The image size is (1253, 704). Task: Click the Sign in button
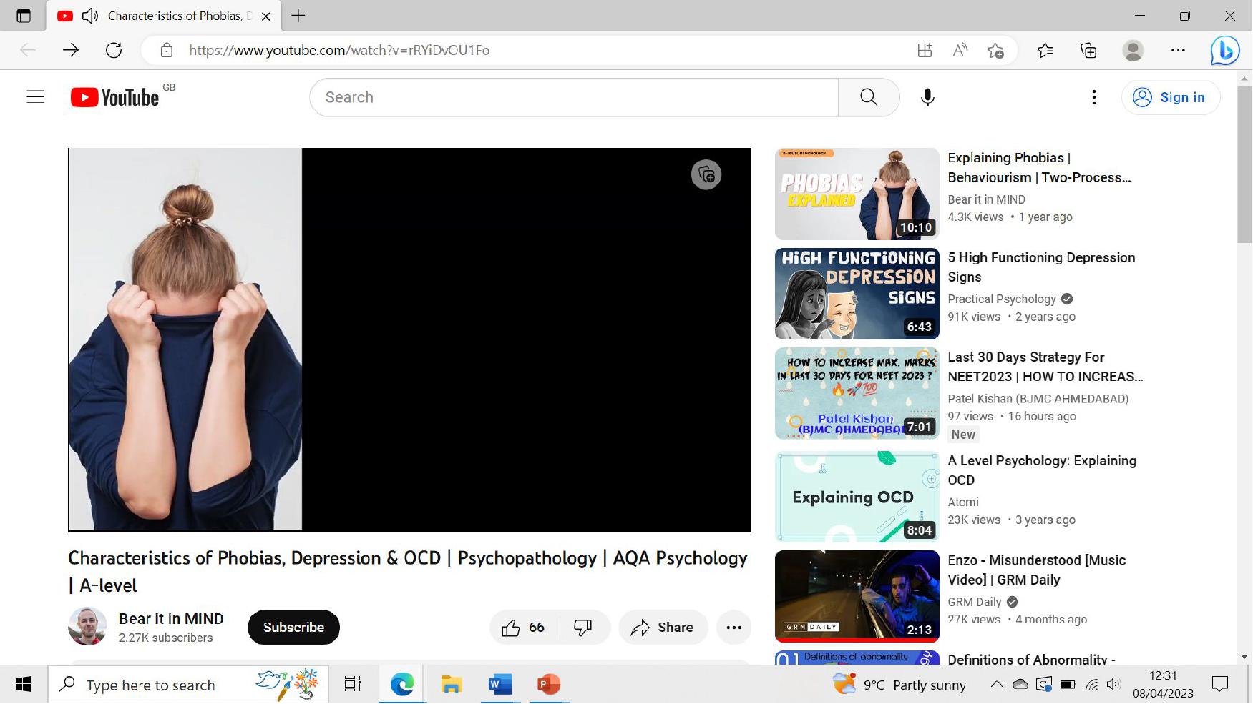pyautogui.click(x=1170, y=97)
